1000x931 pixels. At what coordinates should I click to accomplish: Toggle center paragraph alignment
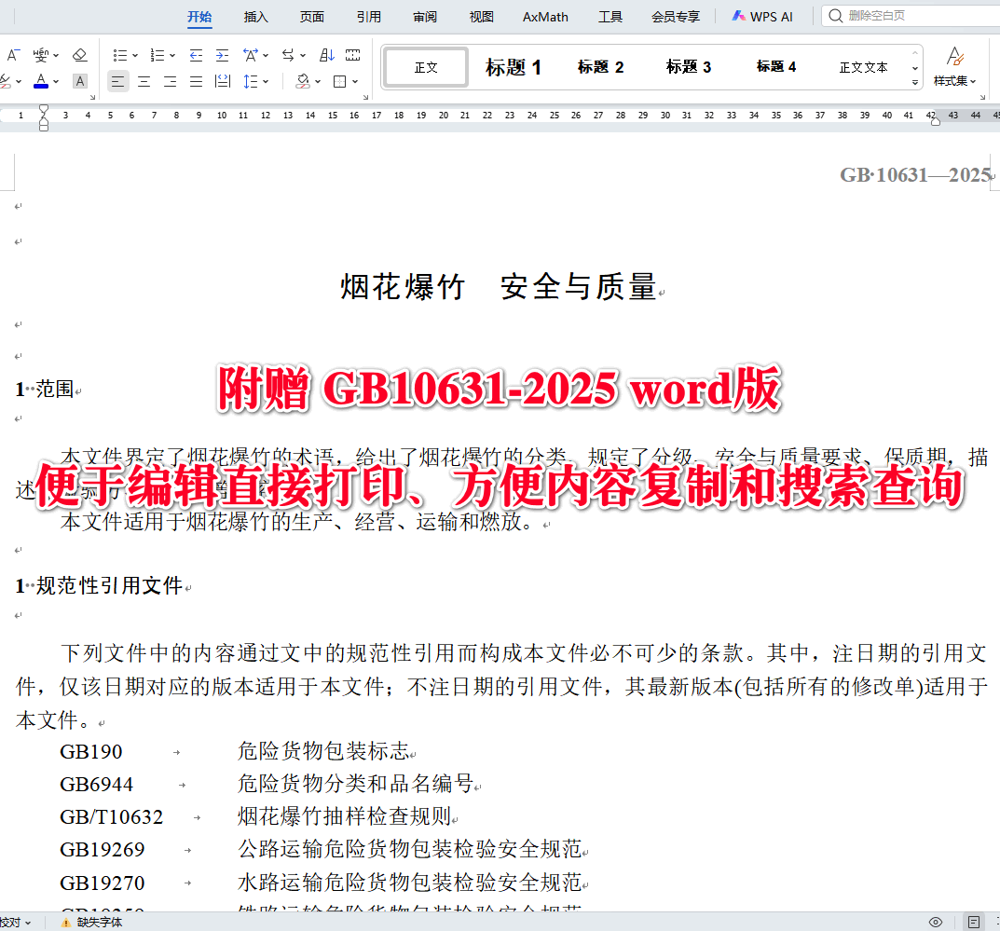click(x=143, y=81)
